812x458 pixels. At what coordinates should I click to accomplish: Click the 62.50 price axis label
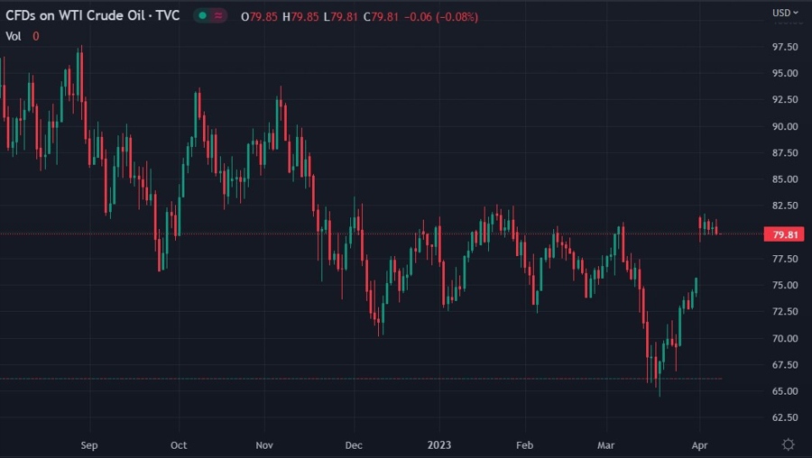(785, 417)
